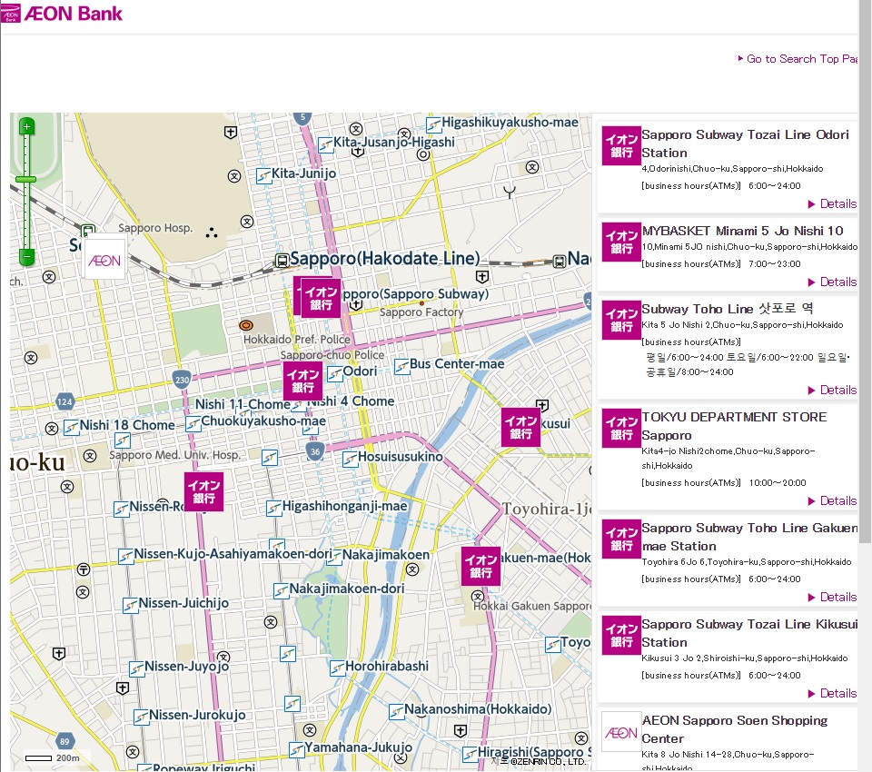Click the AEON Bank logo in header
Viewport: 872px width, 772px height.
point(61,14)
